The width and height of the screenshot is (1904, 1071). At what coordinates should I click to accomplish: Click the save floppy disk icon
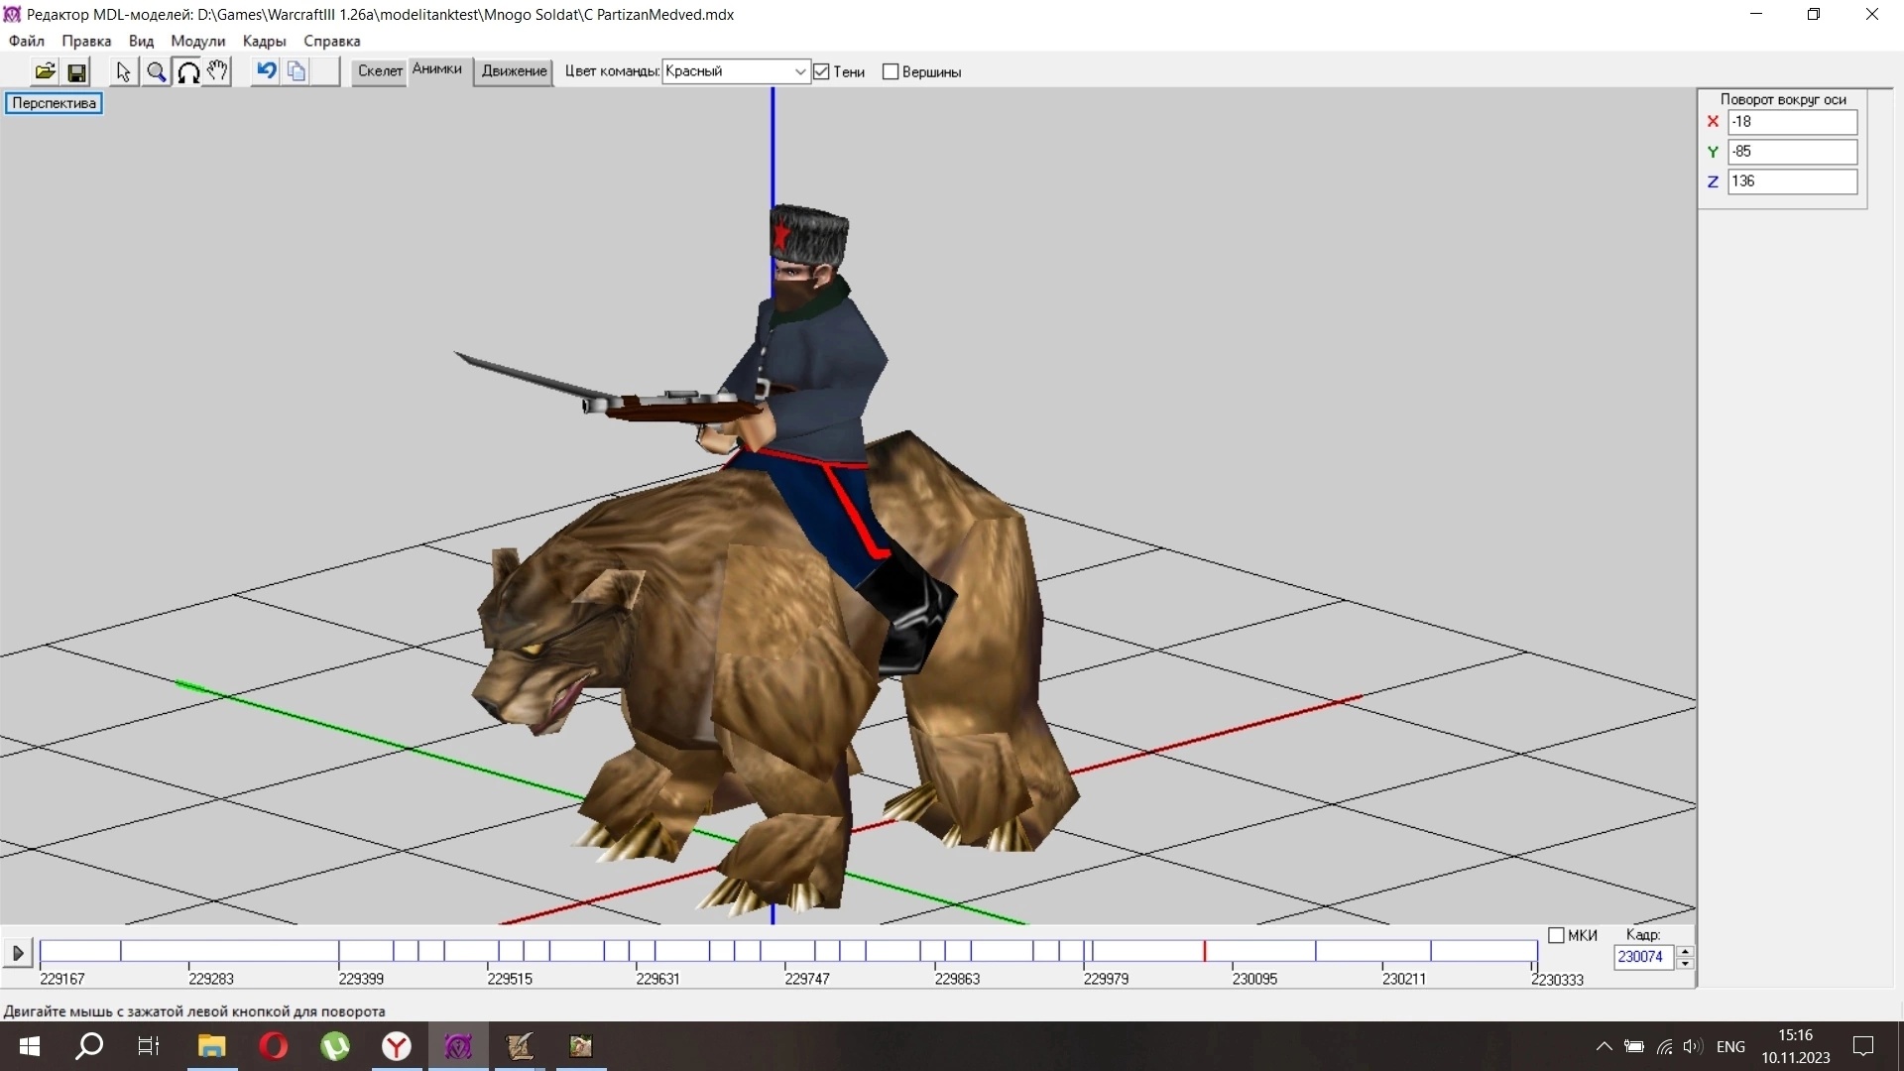click(x=76, y=71)
